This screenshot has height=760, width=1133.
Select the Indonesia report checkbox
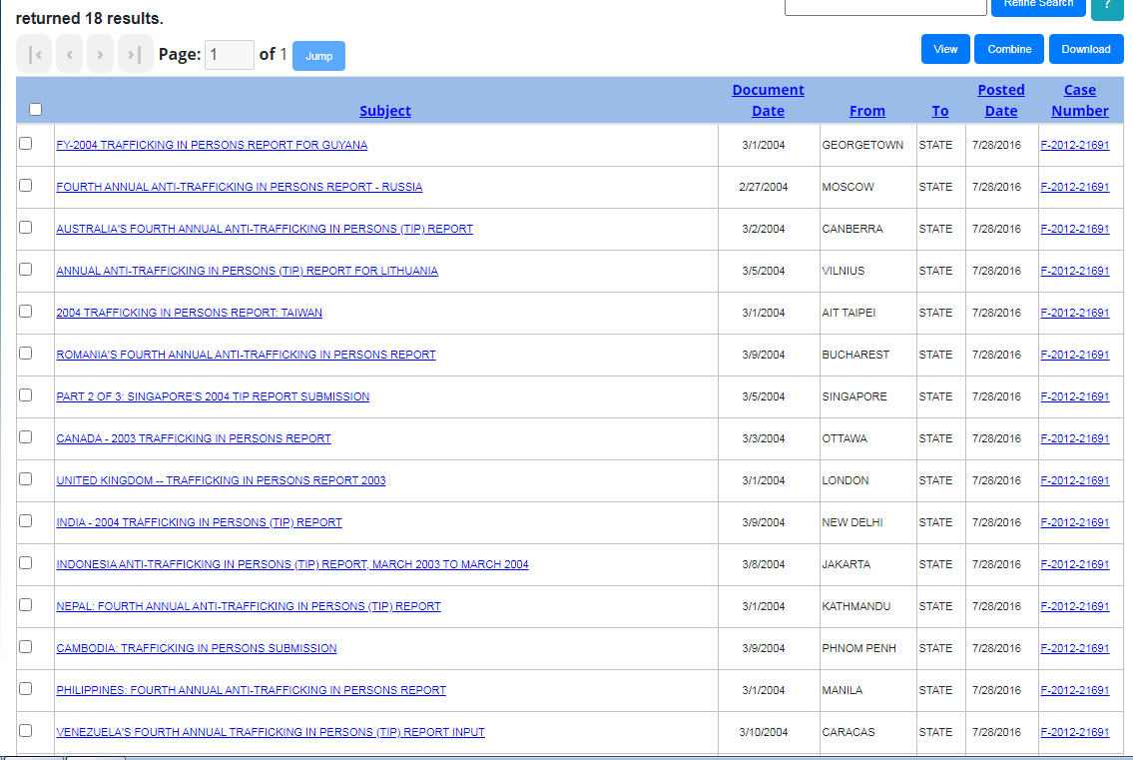26,562
